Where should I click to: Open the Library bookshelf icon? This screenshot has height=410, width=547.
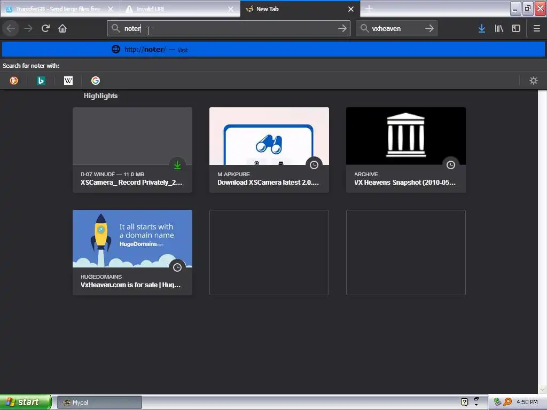coord(499,28)
